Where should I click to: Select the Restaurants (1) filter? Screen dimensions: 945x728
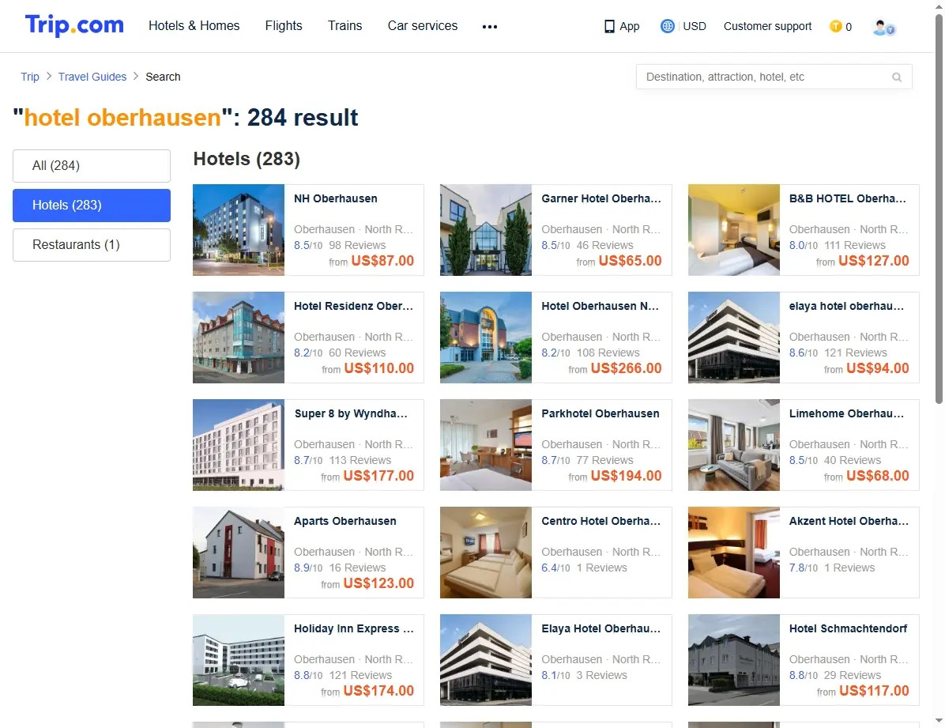pyautogui.click(x=92, y=244)
